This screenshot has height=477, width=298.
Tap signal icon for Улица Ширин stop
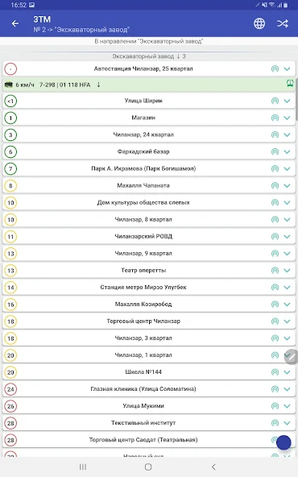275,101
